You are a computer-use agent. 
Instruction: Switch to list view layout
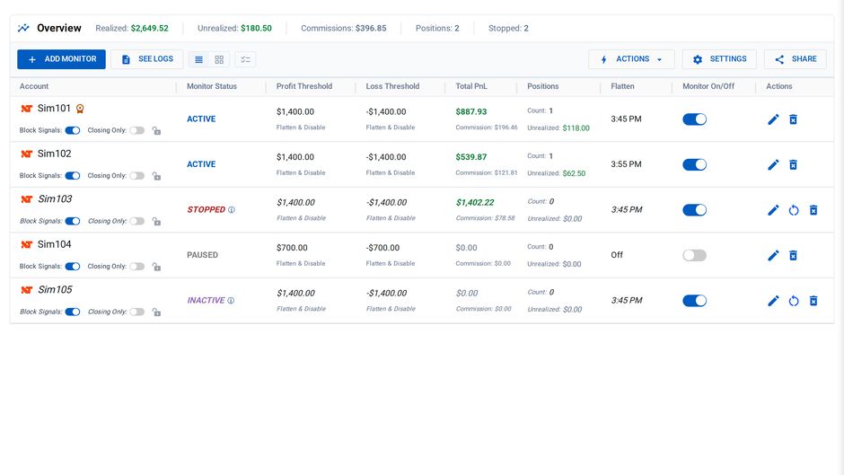tap(198, 59)
